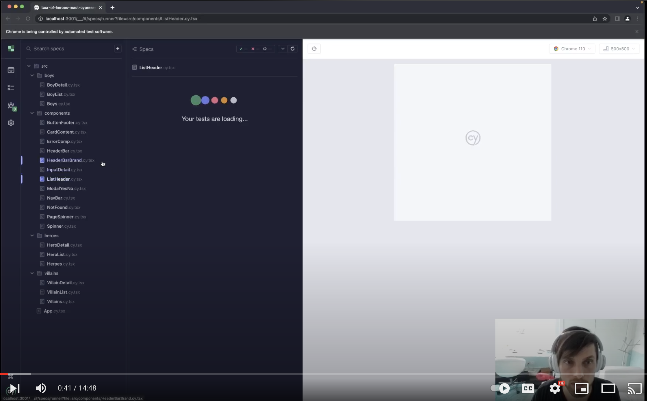Click the bookmark star in address bar
Image resolution: width=647 pixels, height=401 pixels.
605,19
